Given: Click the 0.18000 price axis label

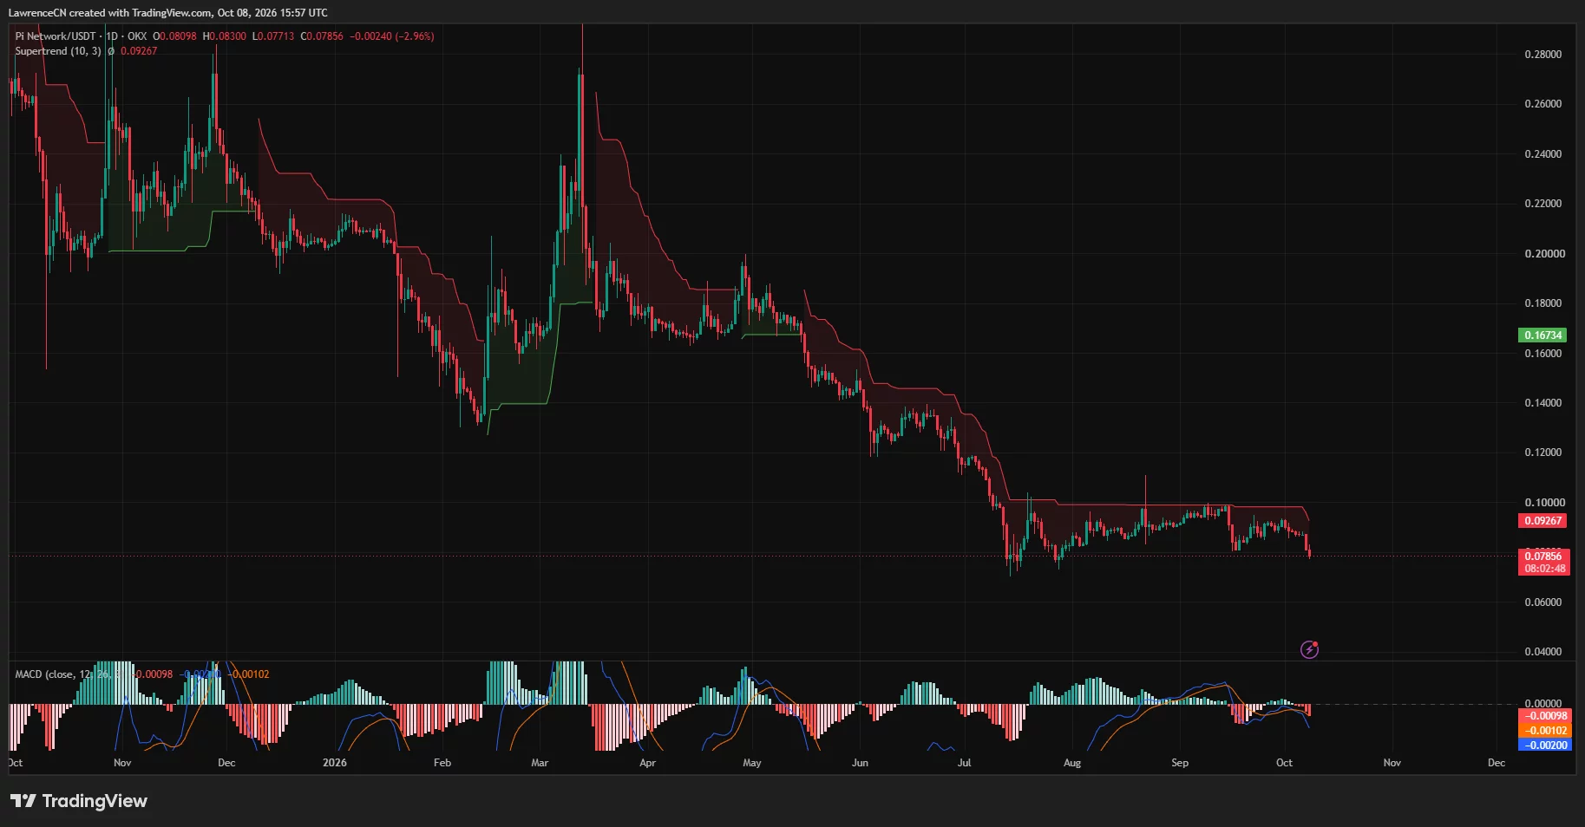Looking at the screenshot, I should [1543, 303].
